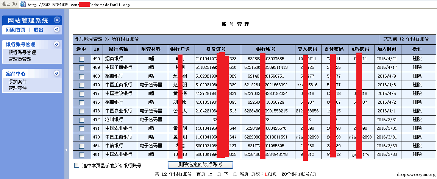Delete the account dated 2016/4/9
This screenshot has width=437, height=179.
[x=417, y=76]
